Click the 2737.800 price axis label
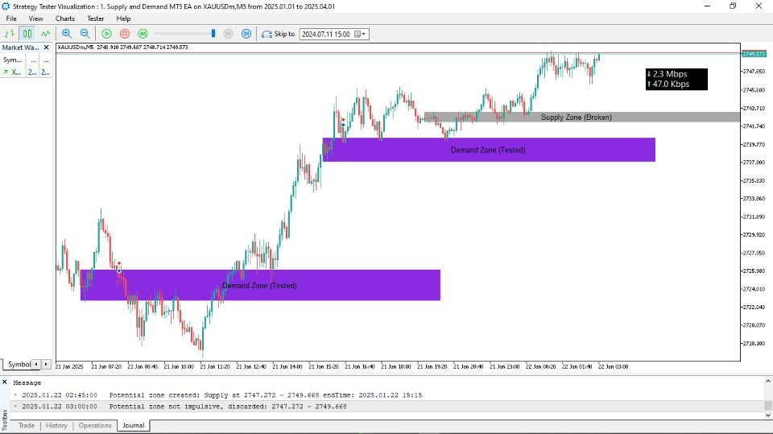This screenshot has width=773, height=434. point(754,163)
